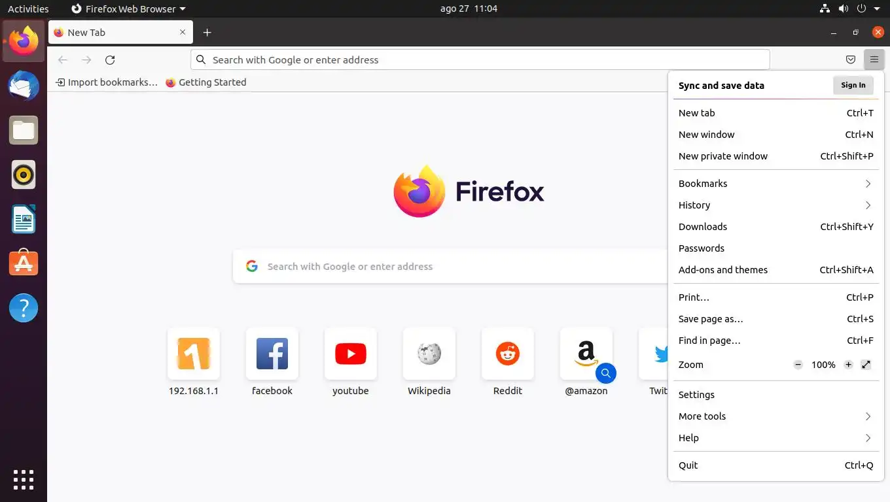Zoom in with the plus button
The image size is (890, 502).
coord(848,365)
